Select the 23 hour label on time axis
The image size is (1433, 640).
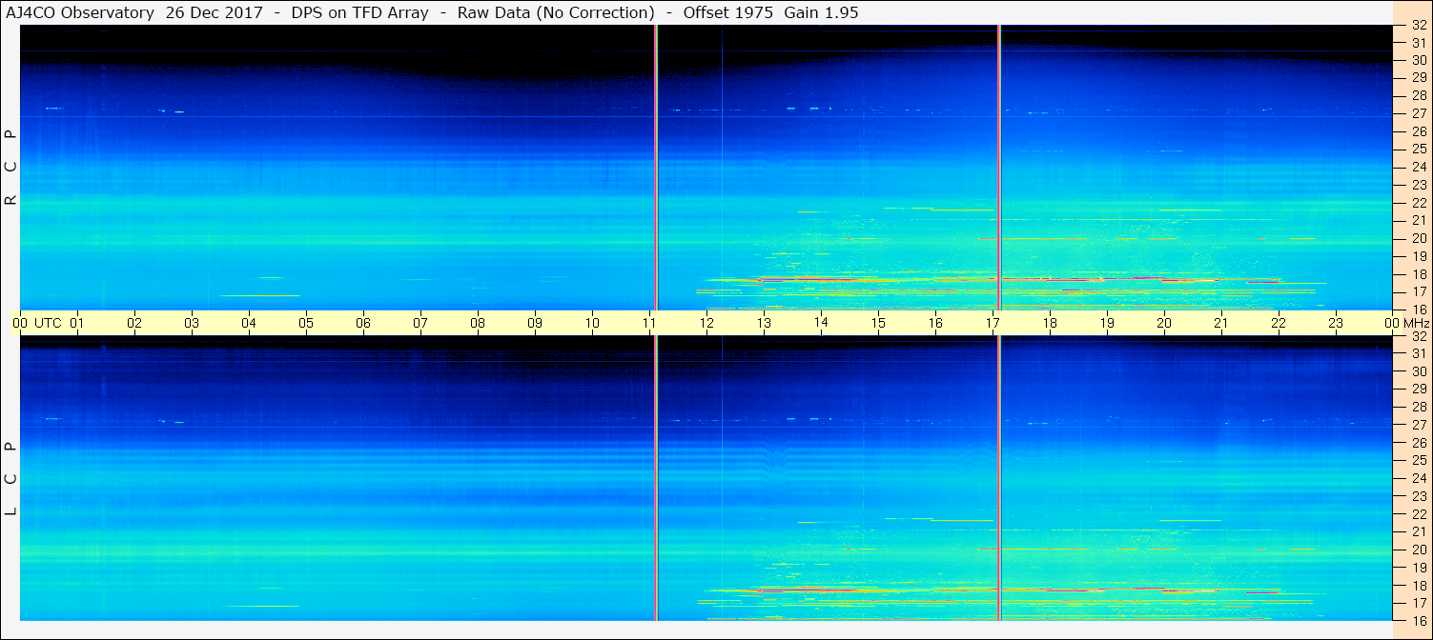click(1336, 323)
